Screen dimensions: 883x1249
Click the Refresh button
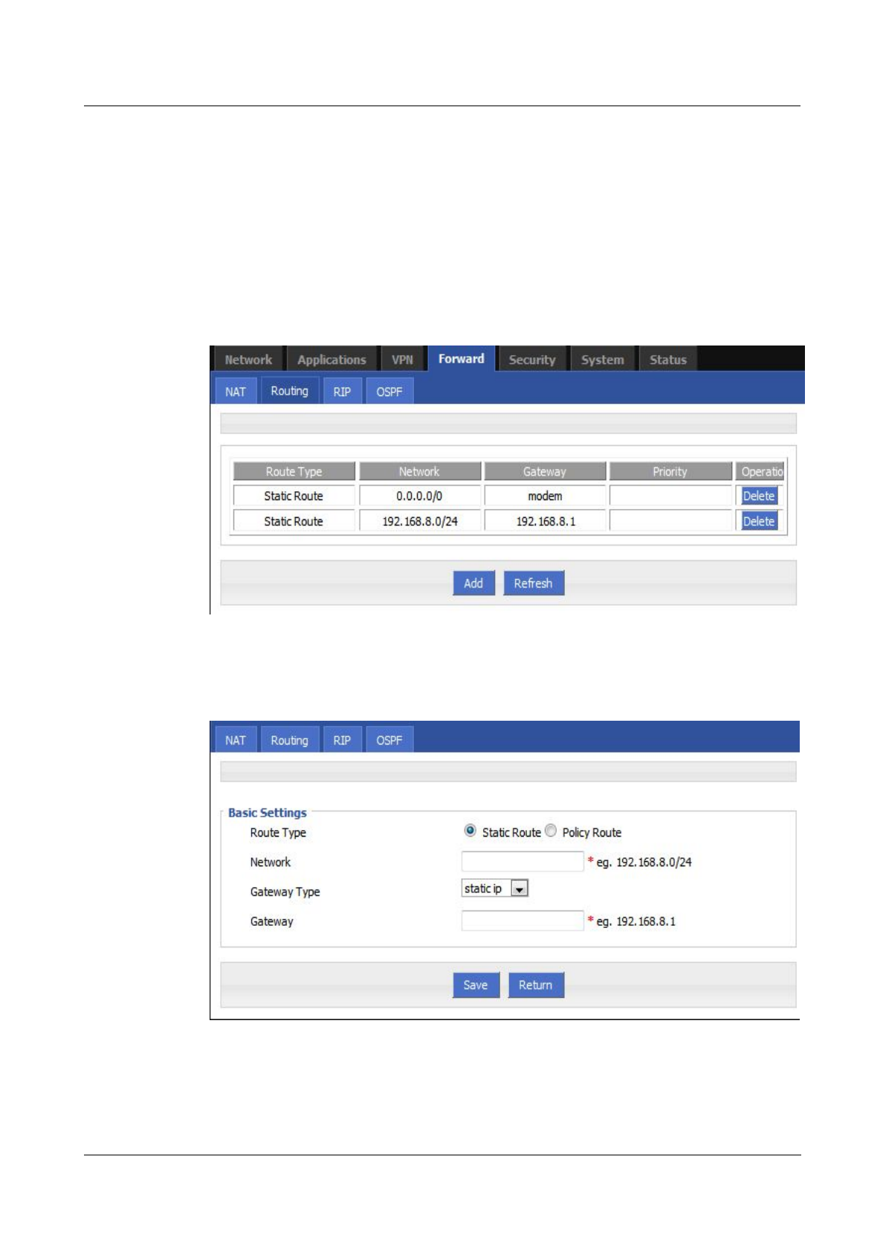(534, 583)
